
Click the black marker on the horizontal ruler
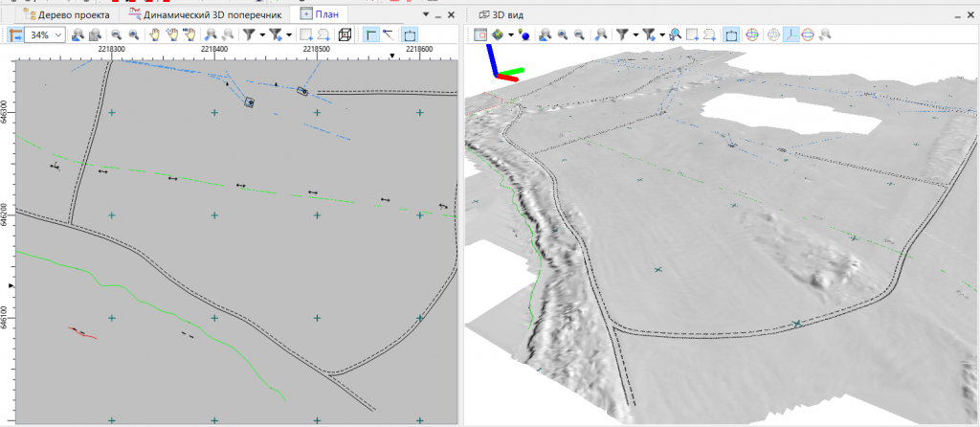(x=392, y=56)
